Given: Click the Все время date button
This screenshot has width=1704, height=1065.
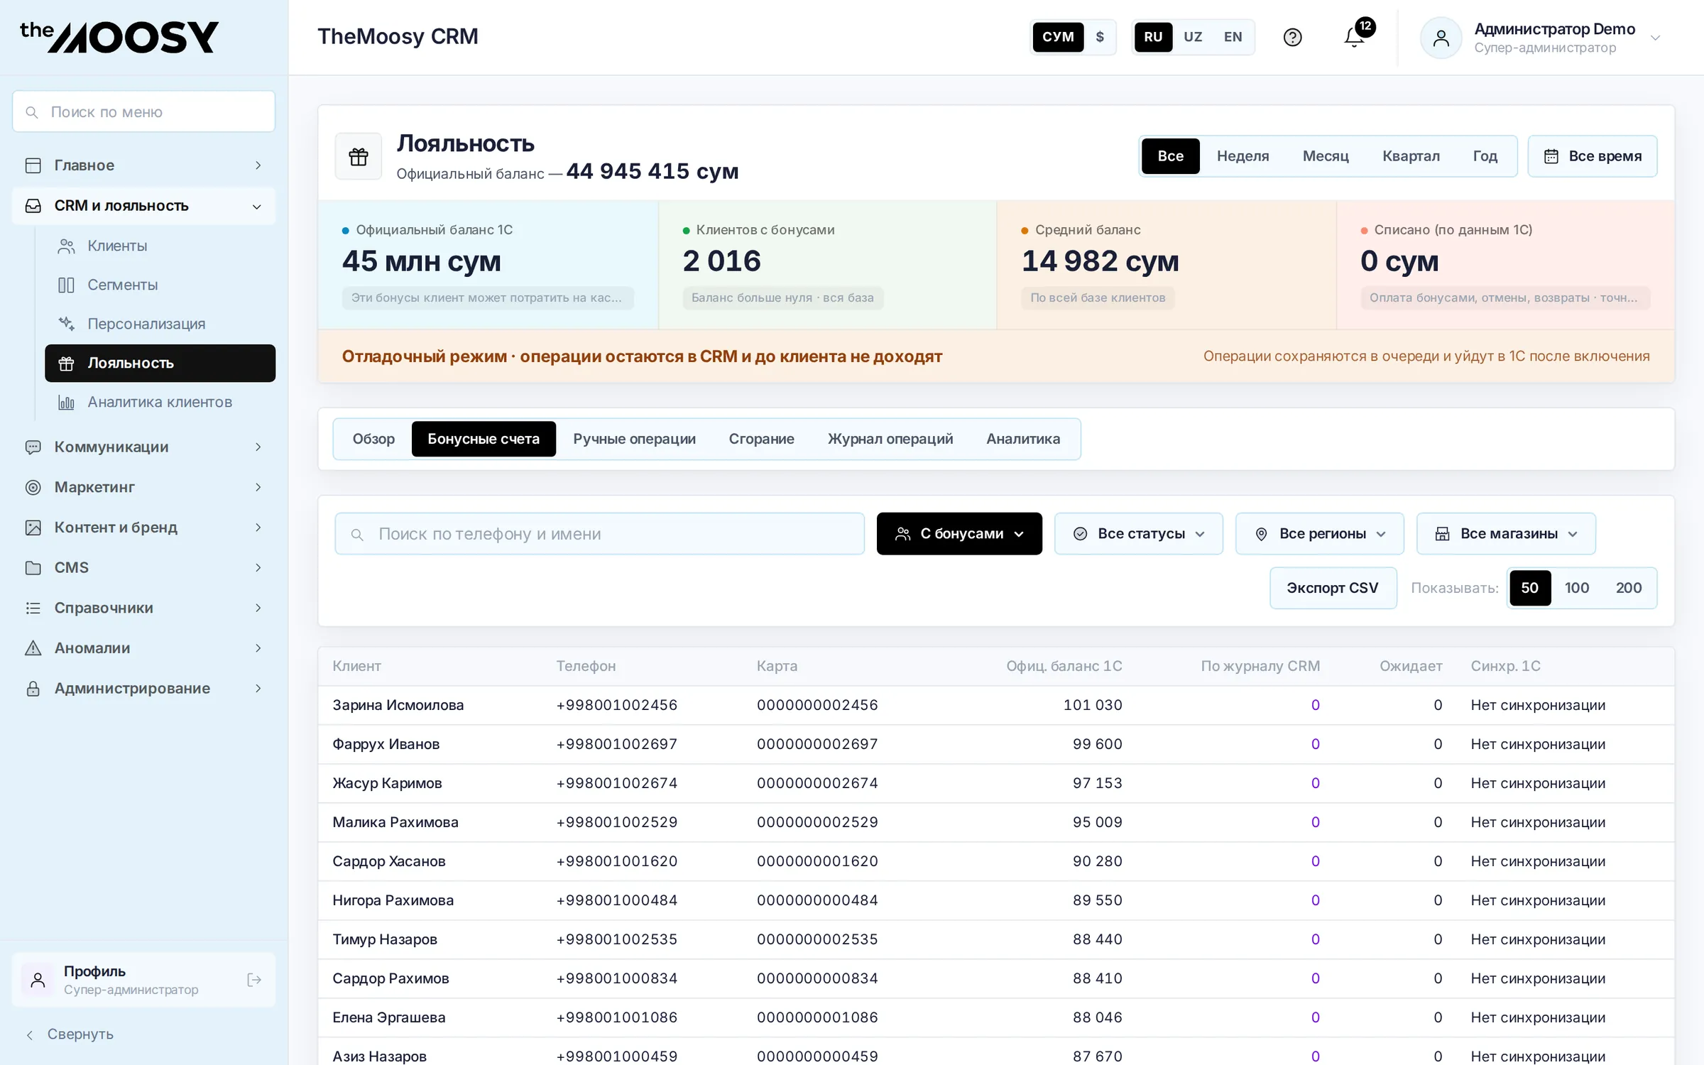Looking at the screenshot, I should click(x=1593, y=156).
